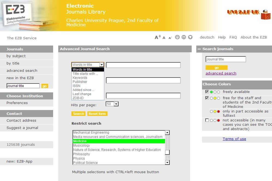This screenshot has width=272, height=181.
Task: Click the Reset form button
Action: (x=97, y=114)
